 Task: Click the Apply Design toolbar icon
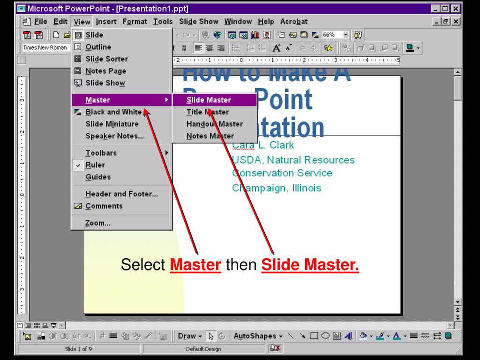click(x=304, y=35)
